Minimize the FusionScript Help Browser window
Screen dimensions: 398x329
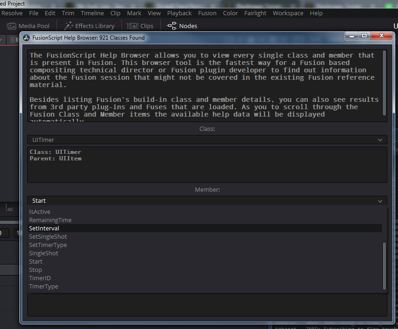(x=352, y=36)
